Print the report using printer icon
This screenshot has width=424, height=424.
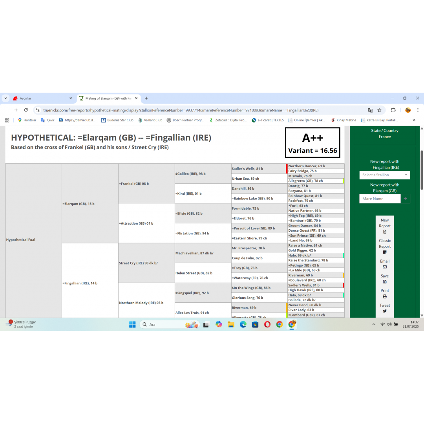385,296
